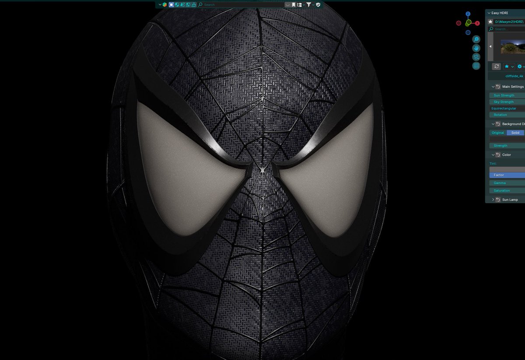Open the Filter funnel dropdown

pyautogui.click(x=310, y=4)
